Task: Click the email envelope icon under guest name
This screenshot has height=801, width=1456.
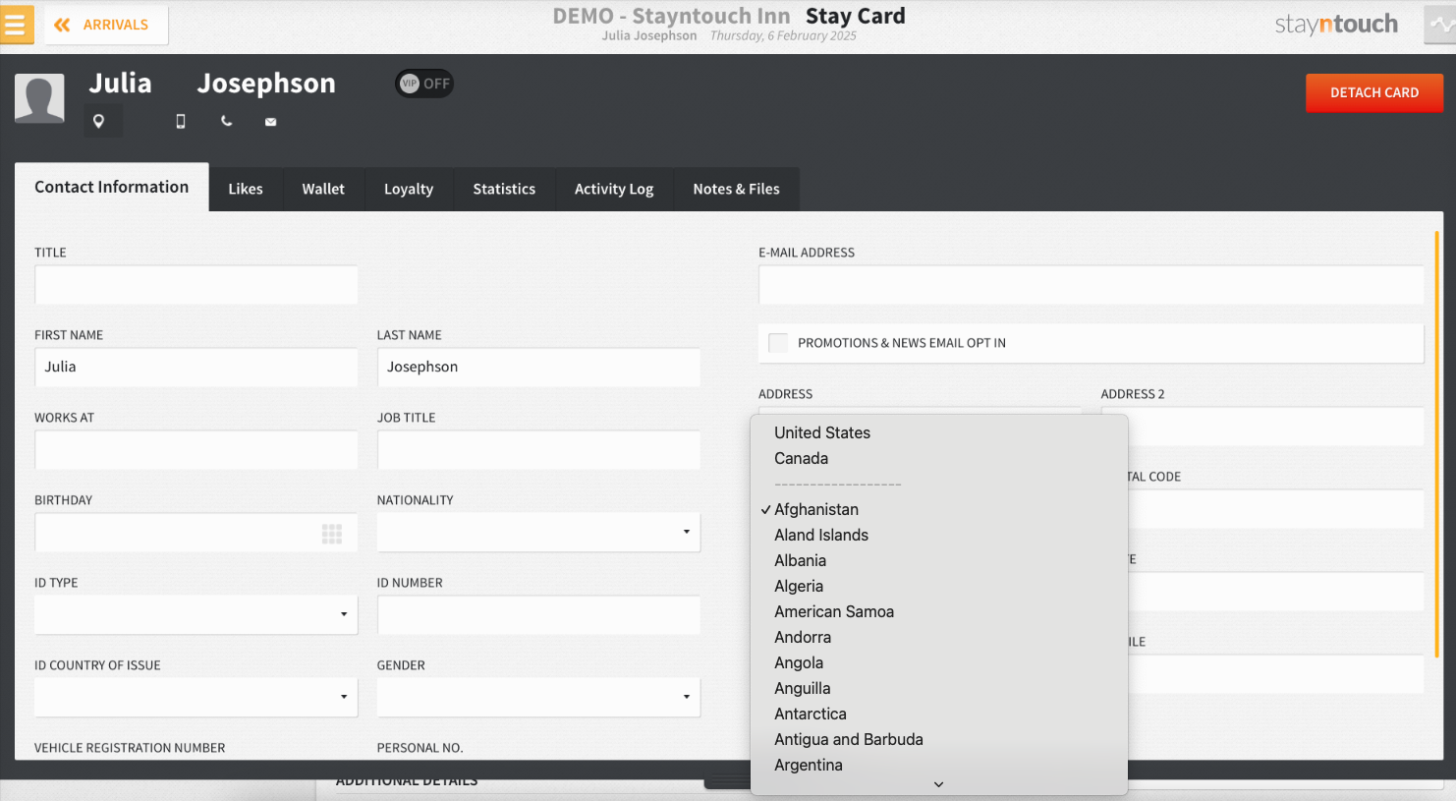Action: tap(270, 122)
